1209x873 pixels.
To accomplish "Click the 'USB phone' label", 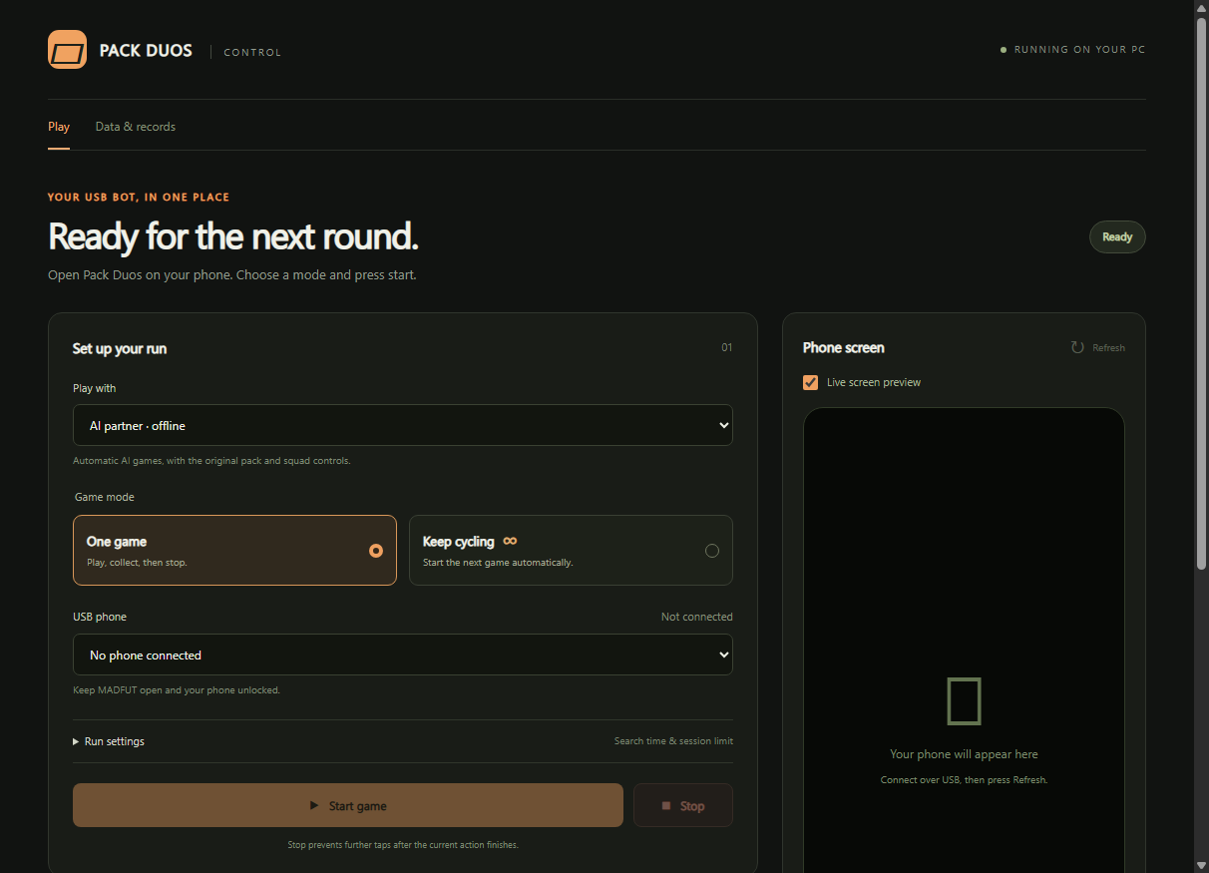I will click(100, 617).
